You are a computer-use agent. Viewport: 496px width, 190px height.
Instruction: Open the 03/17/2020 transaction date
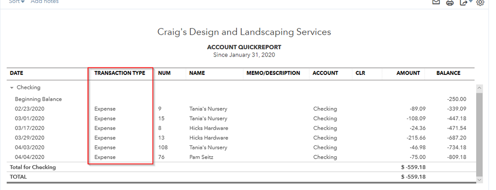(29, 128)
